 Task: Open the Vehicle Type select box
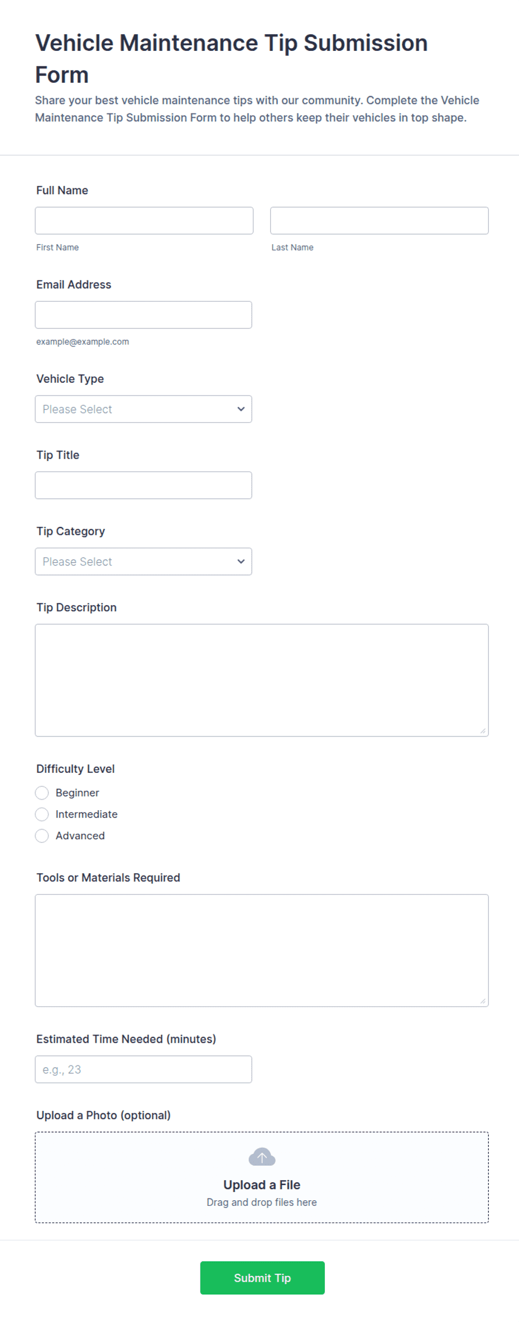(143, 409)
